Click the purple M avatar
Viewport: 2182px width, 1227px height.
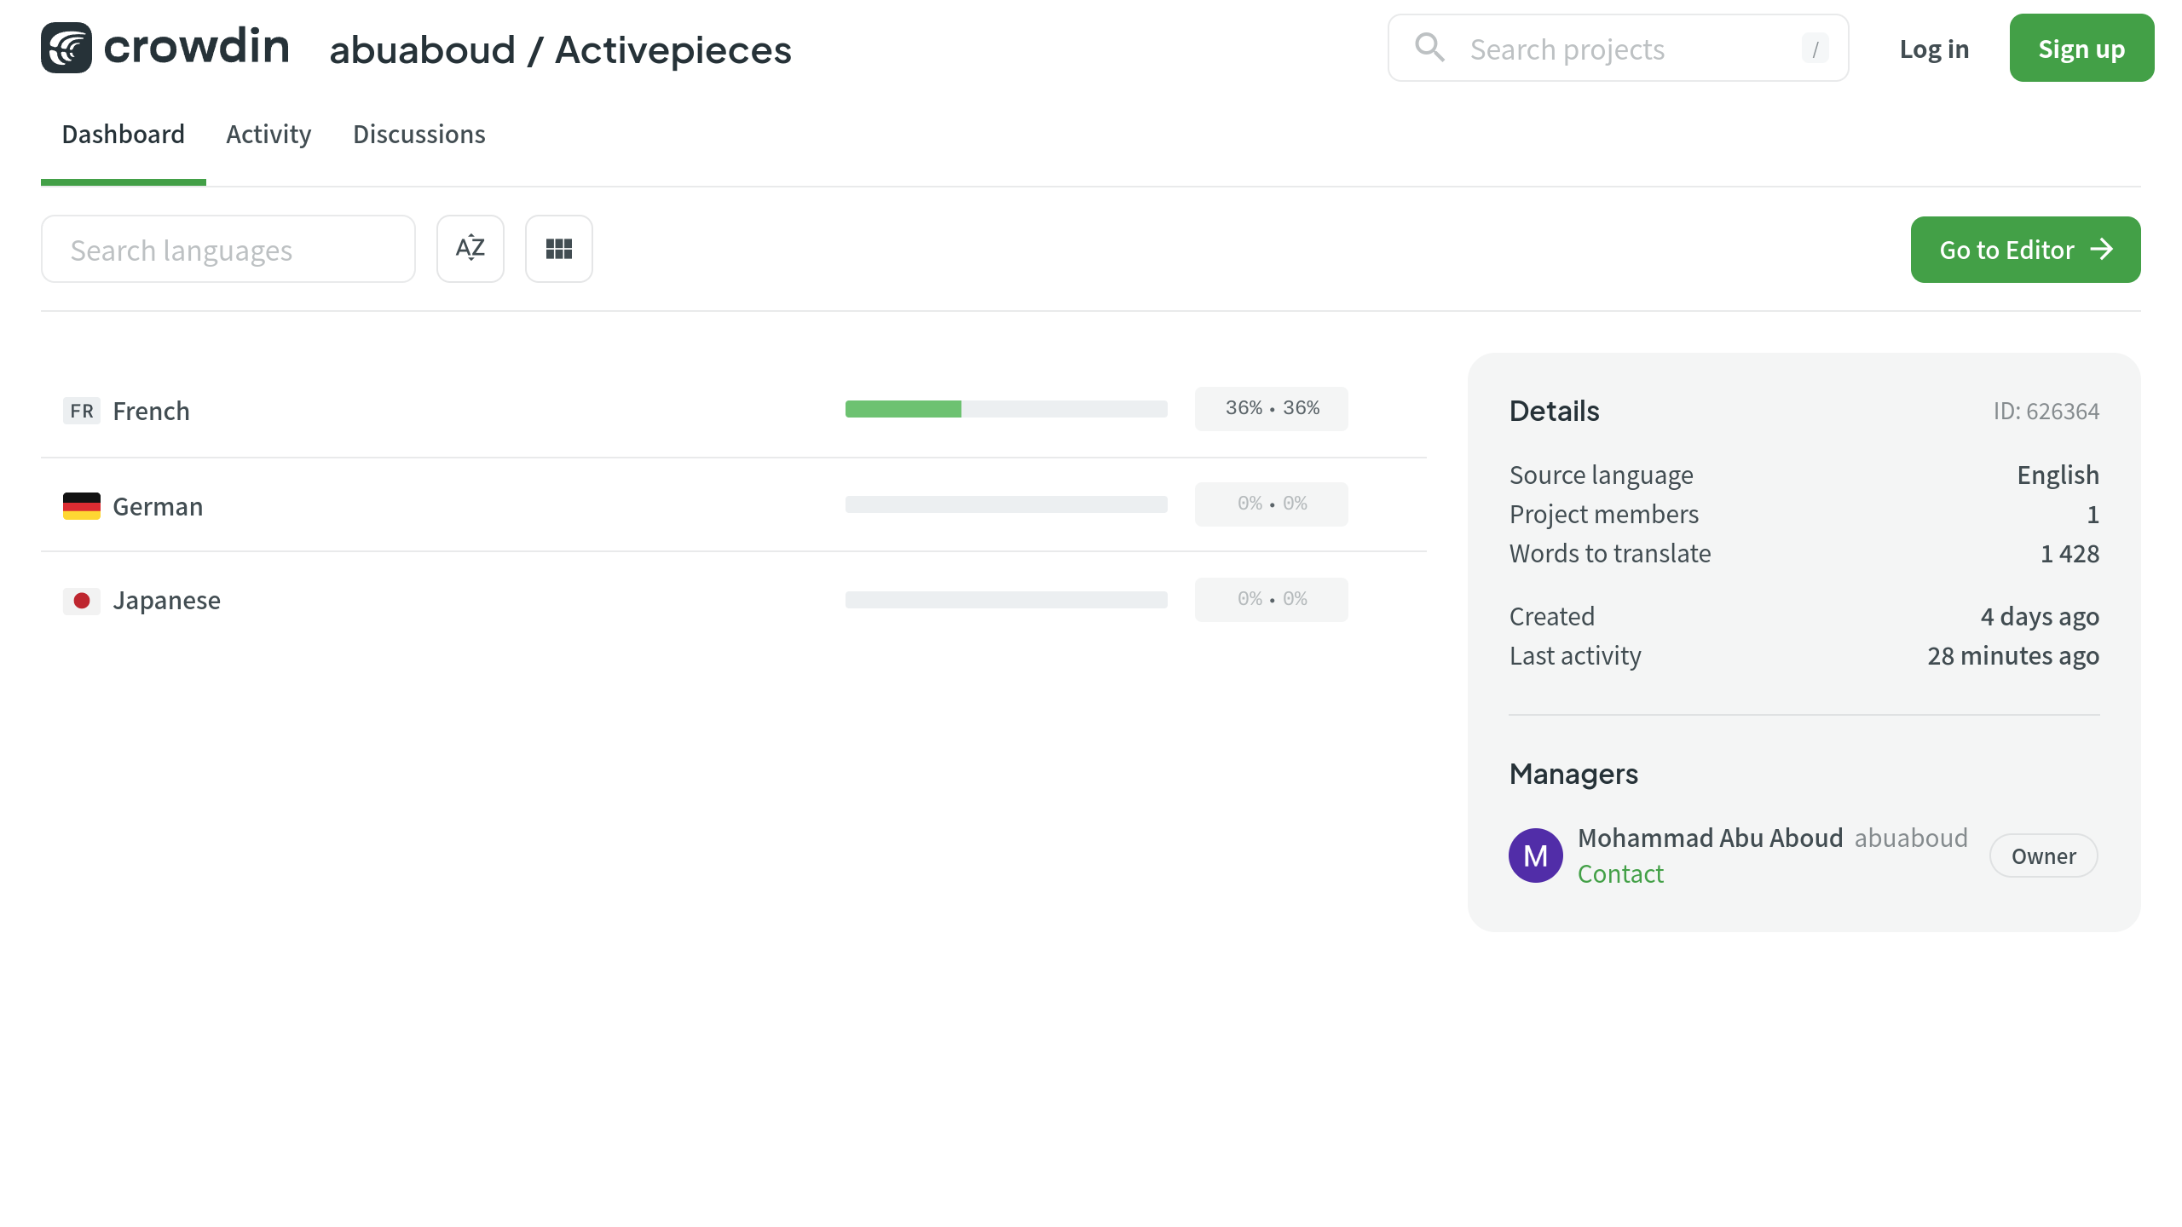1535,855
